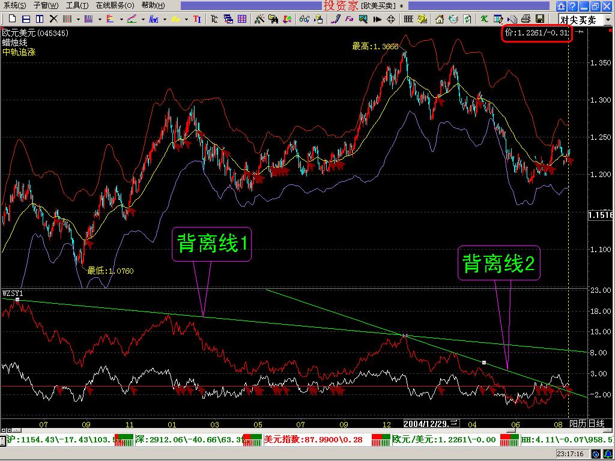
Task: Open the 对尖买卖 combo box dropdown
Action: (608, 19)
